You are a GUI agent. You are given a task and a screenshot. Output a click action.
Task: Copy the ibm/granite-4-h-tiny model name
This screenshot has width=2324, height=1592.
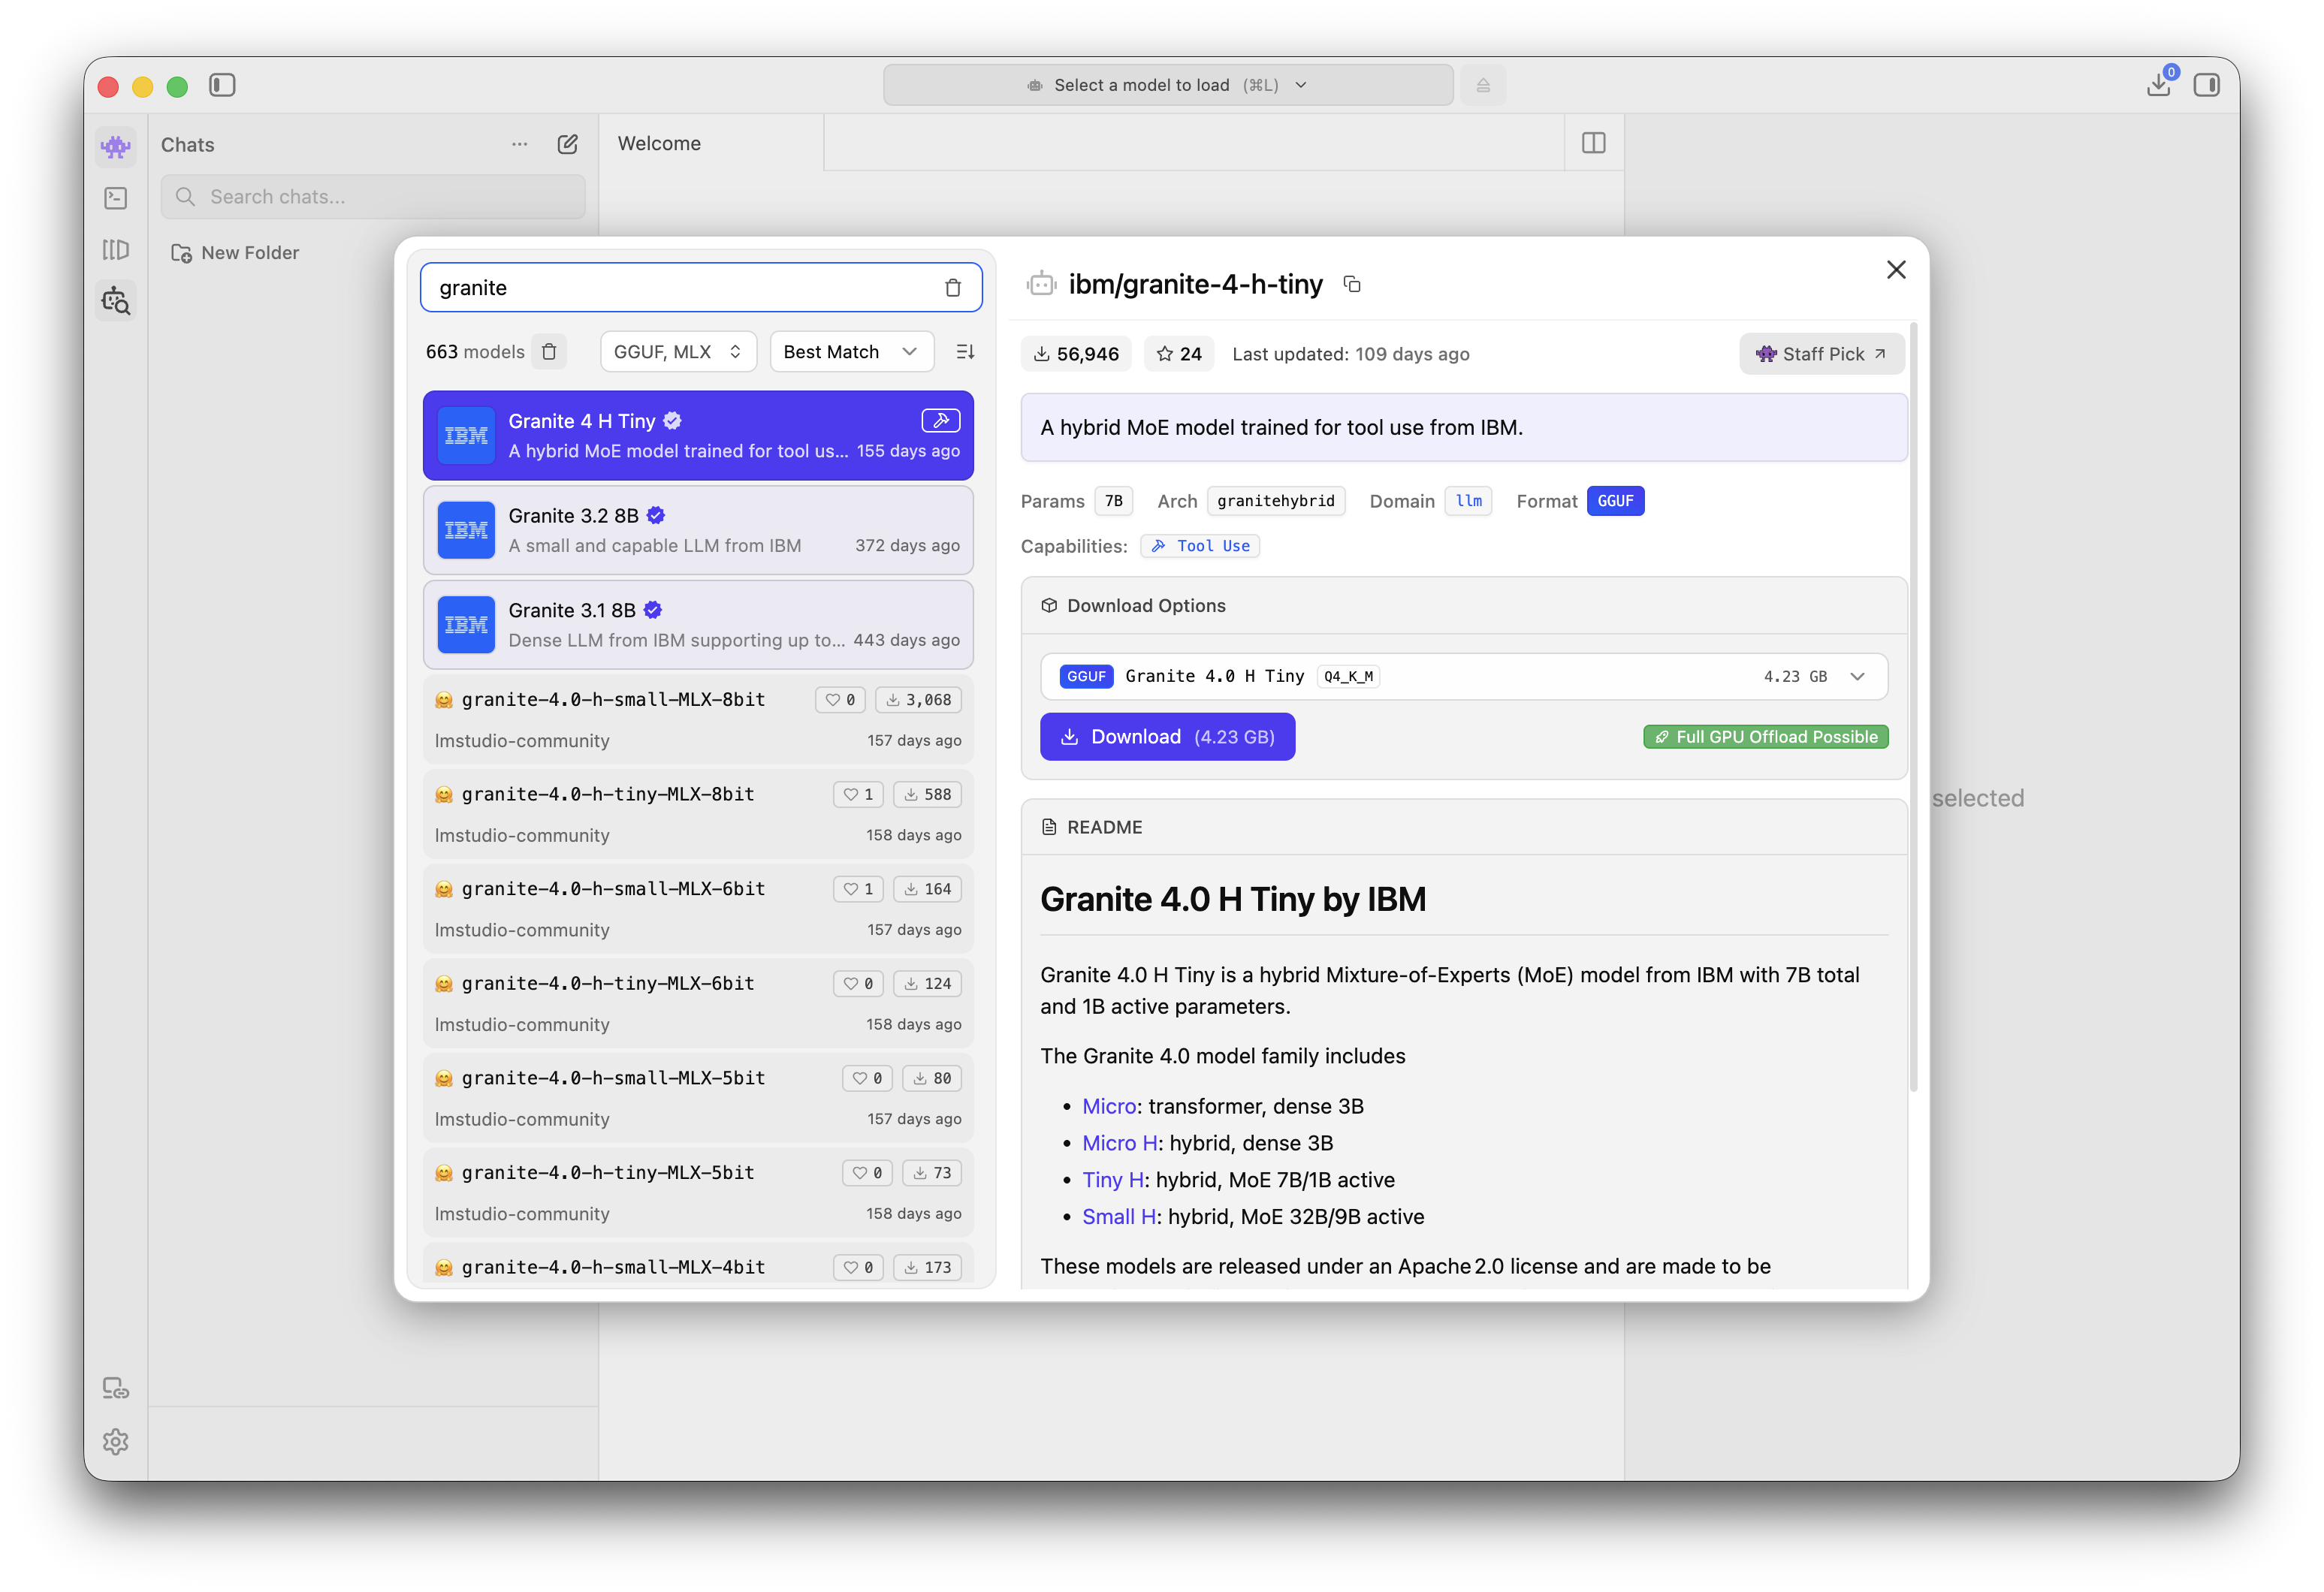click(1352, 285)
